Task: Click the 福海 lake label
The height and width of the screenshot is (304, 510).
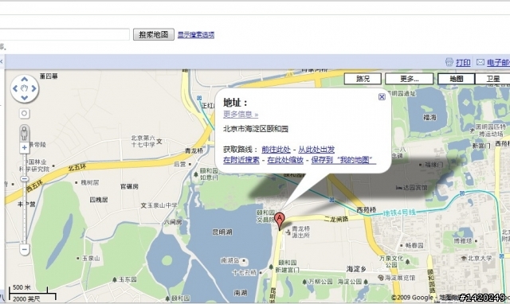Action: pyautogui.click(x=430, y=117)
